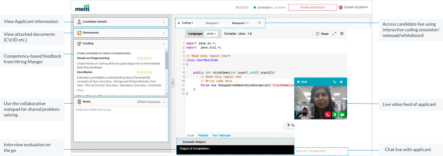Screen dimensions: 443x156
Task: Expand the Candidate Details section
Action: [x=164, y=22]
